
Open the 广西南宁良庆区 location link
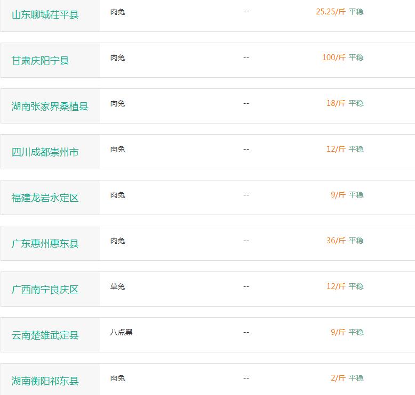[45, 289]
